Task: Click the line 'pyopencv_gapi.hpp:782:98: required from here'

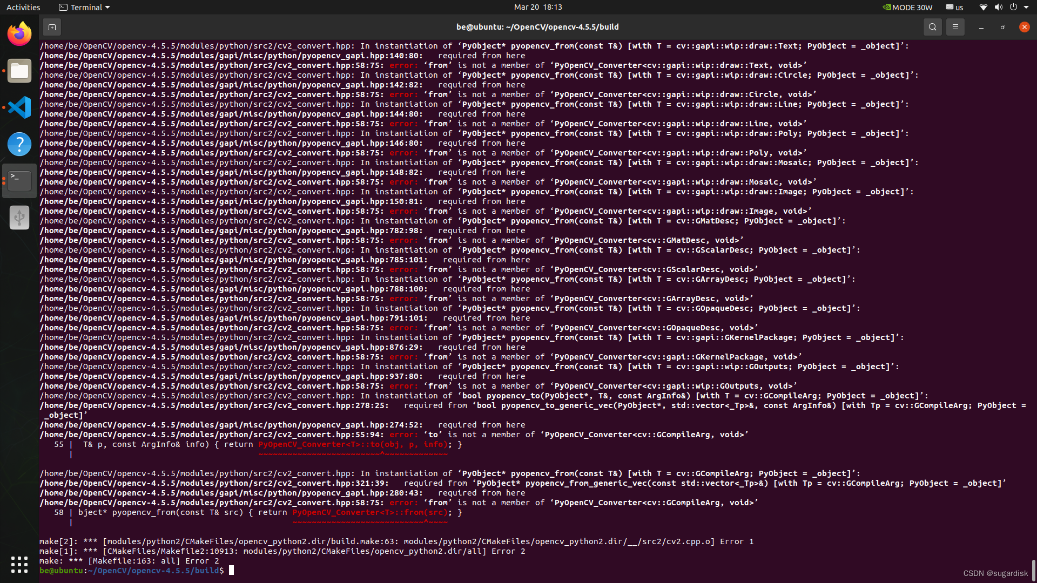Action: [282, 231]
